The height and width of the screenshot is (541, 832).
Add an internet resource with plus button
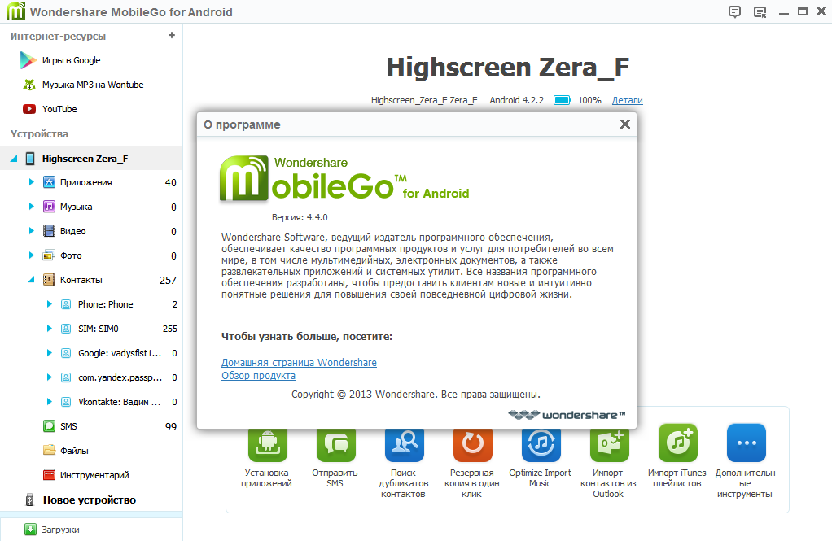(x=171, y=36)
